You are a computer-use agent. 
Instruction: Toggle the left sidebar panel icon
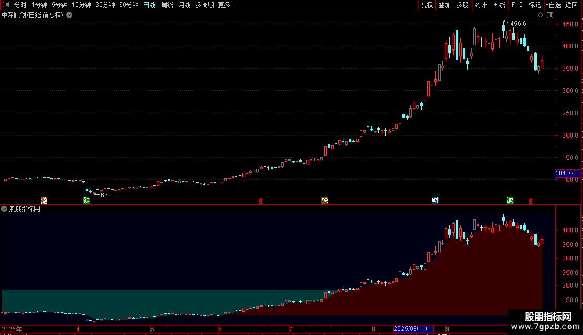[x=6, y=5]
